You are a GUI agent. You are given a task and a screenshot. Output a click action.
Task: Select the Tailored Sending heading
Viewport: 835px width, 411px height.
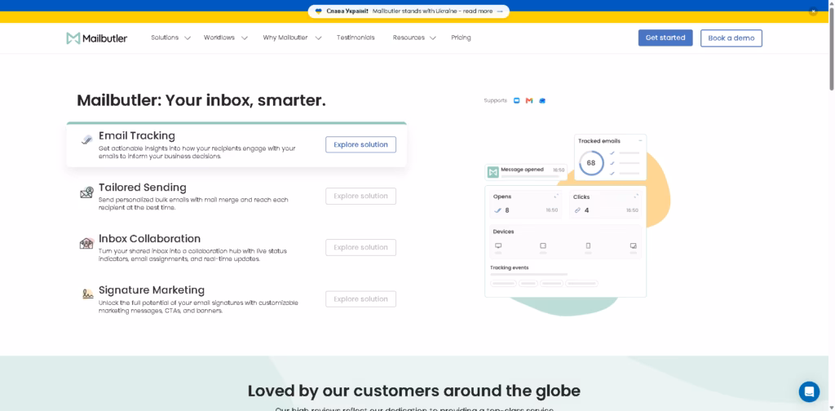click(143, 188)
